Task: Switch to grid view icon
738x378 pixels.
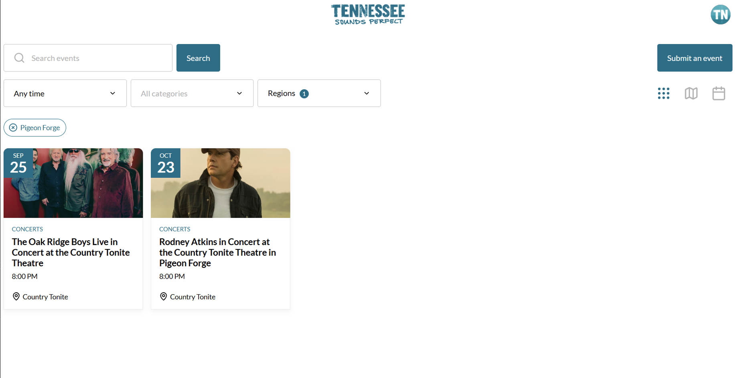Action: [663, 93]
